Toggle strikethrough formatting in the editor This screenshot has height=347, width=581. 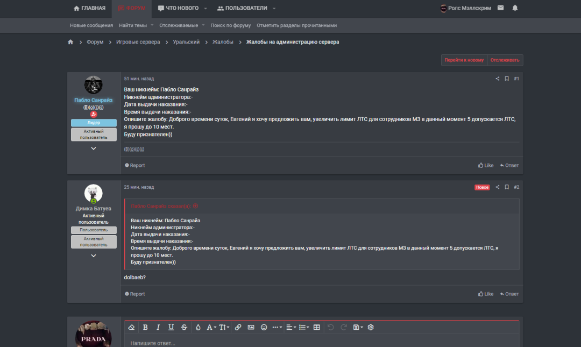coord(185,327)
